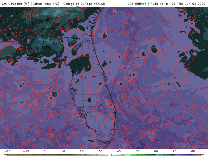Click the '00Z HRRRV4' model label

(137, 4)
